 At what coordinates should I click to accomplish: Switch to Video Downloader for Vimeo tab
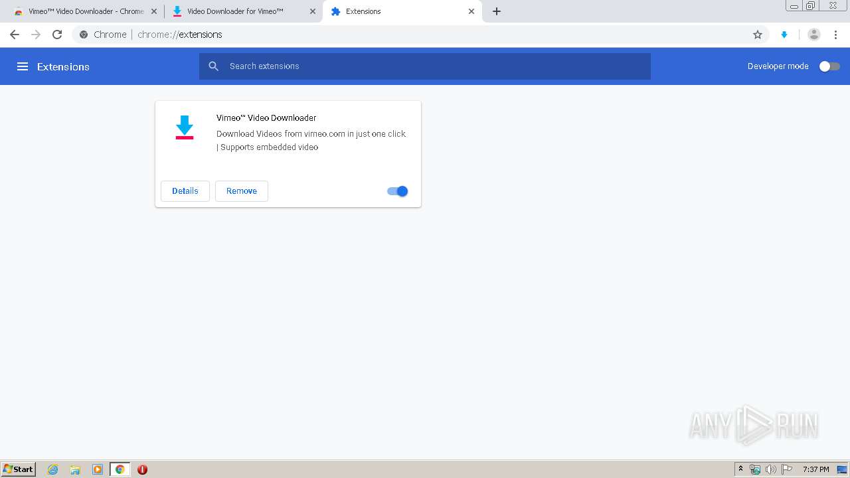point(243,11)
